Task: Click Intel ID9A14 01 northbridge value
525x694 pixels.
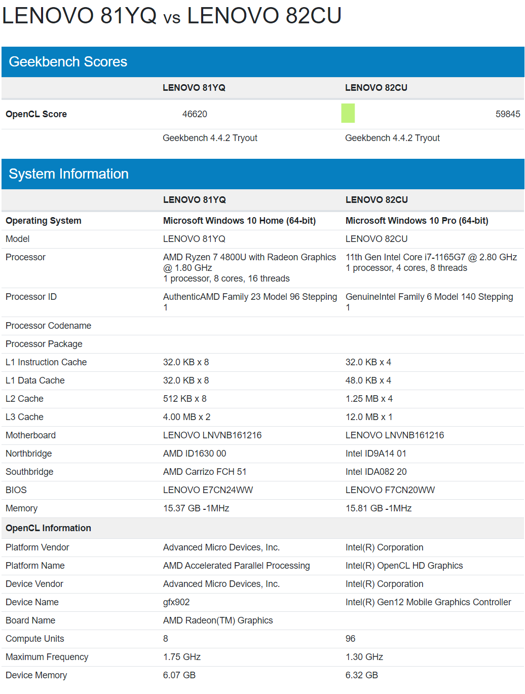Action: (376, 454)
